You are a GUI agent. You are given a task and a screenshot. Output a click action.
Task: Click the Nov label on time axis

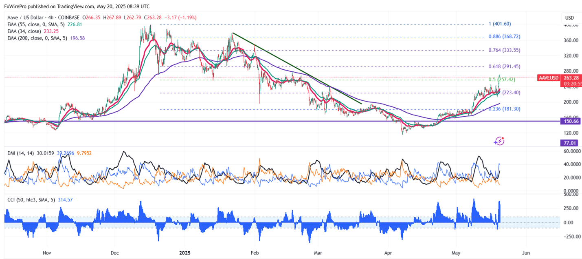47,253
